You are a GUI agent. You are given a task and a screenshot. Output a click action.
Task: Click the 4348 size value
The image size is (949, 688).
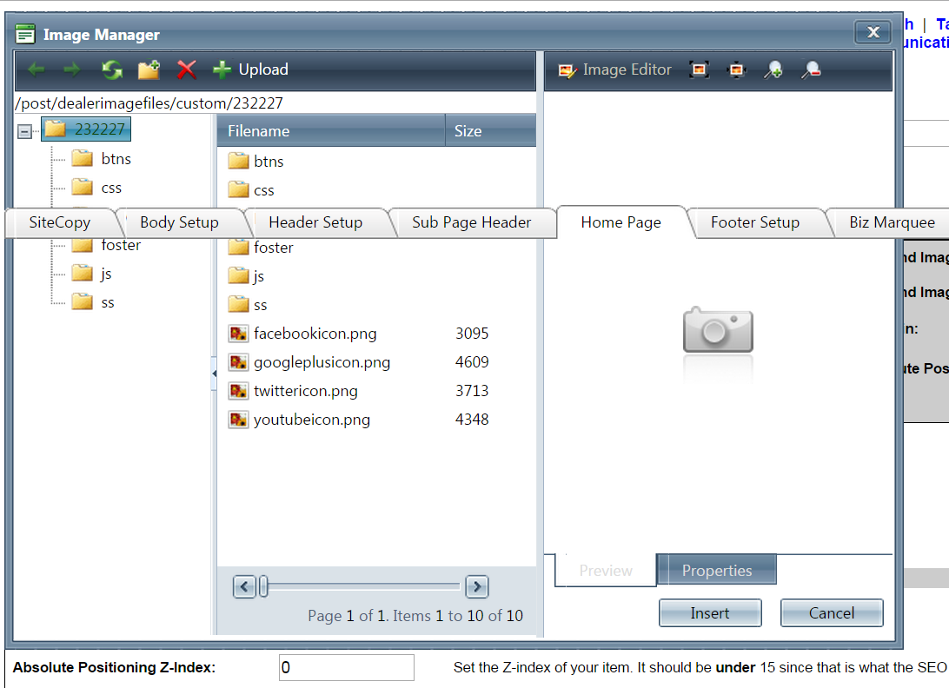pyautogui.click(x=472, y=420)
